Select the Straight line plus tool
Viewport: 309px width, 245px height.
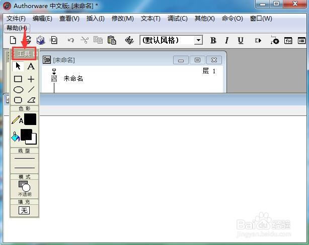coord(31,79)
